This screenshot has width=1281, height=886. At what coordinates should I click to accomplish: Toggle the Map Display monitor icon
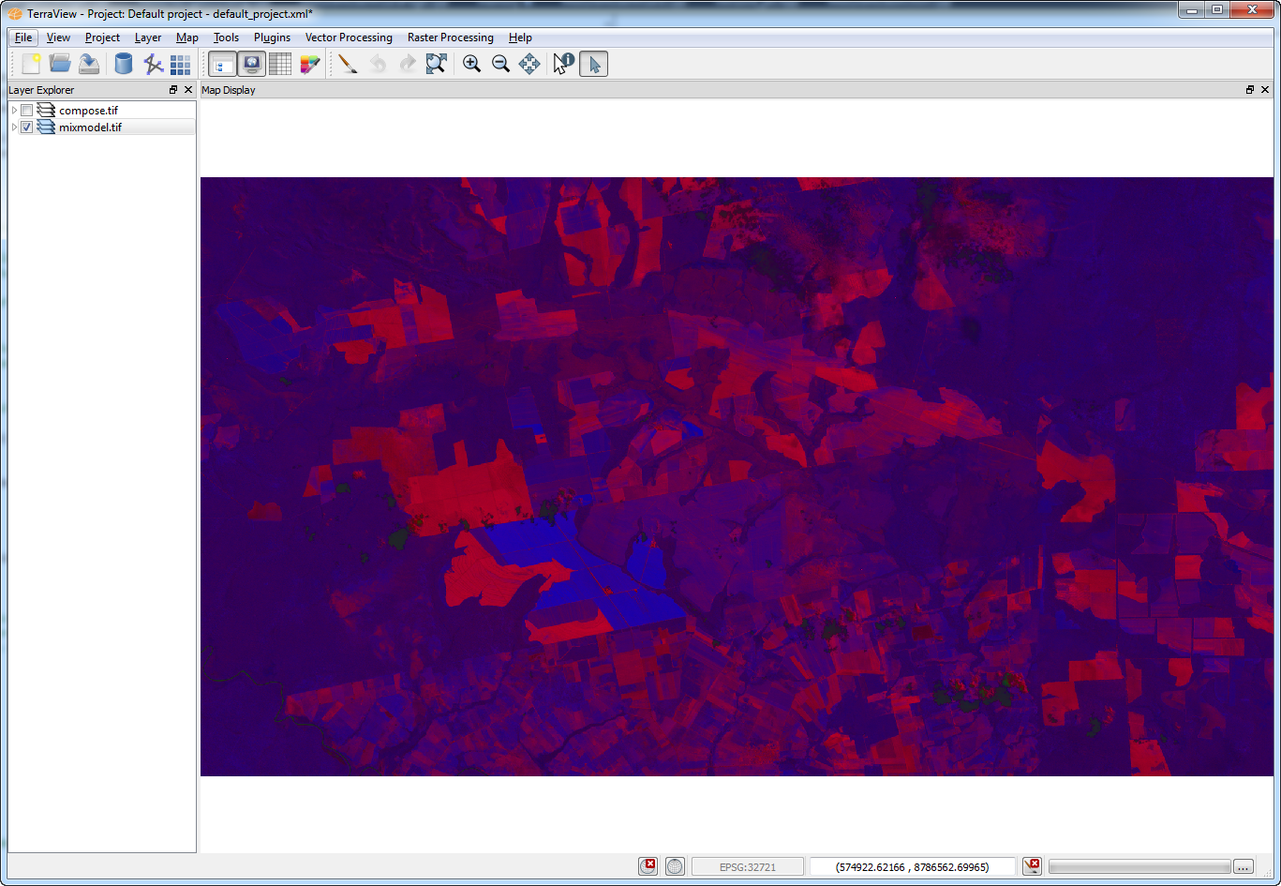pos(251,64)
